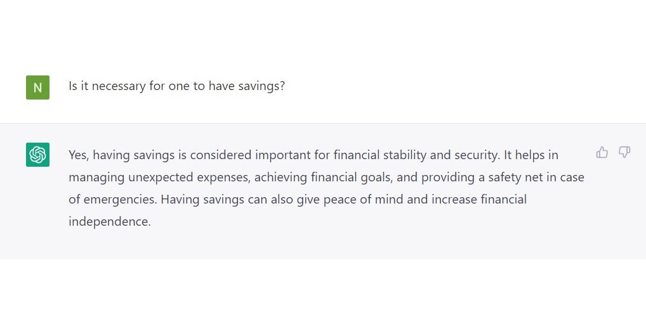Click the thumbs up icon on the response

(602, 152)
